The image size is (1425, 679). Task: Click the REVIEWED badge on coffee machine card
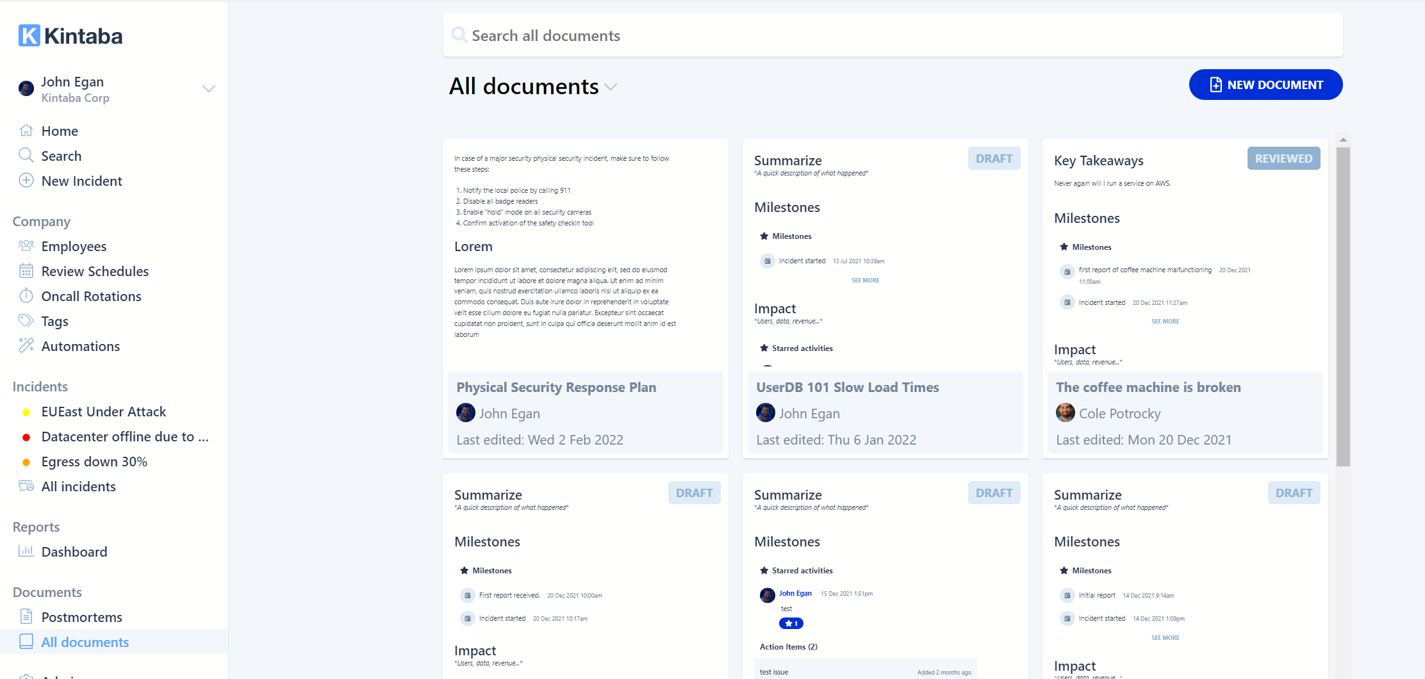click(1283, 158)
